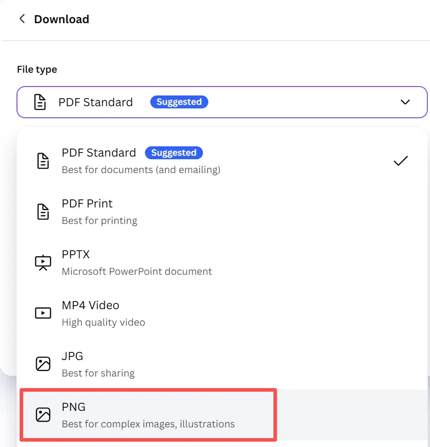Collapse the file type dropdown chevron
430x447 pixels.
pyautogui.click(x=405, y=102)
